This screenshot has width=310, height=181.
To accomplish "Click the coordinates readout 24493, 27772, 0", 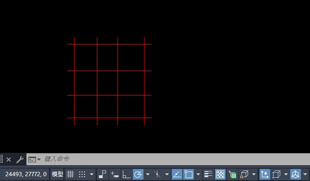I will [x=26, y=174].
